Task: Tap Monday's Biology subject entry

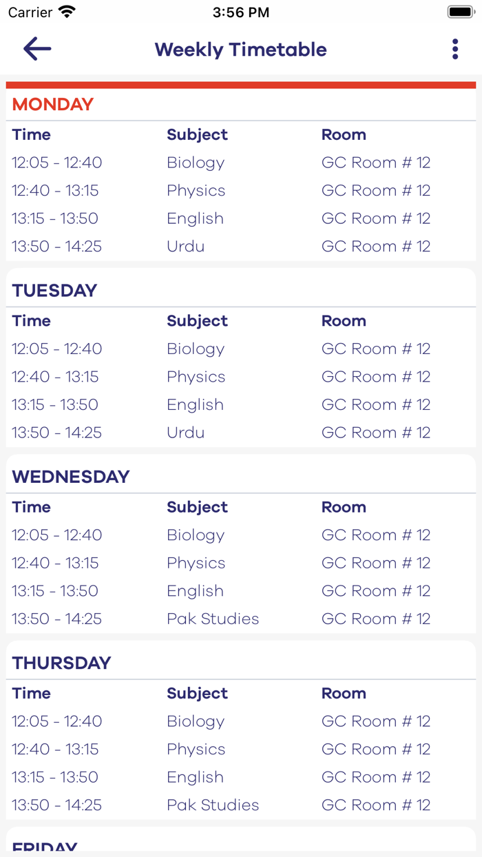Action: point(196,163)
